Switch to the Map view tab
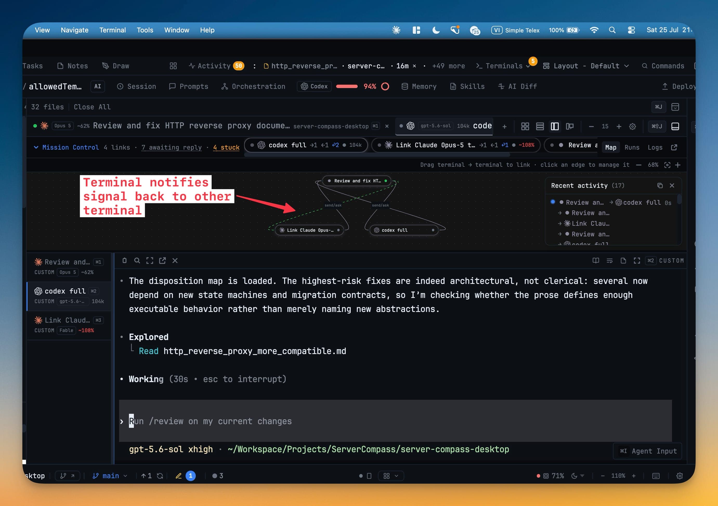 coord(610,147)
